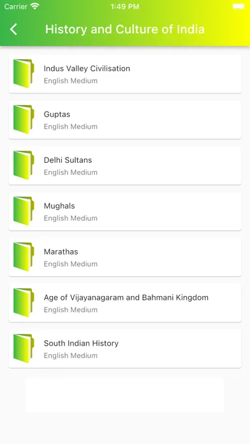Open the Marathas folder icon
250x444 pixels.
point(24,257)
